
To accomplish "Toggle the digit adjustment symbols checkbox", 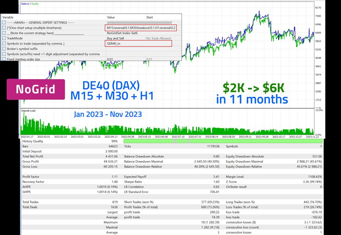I will 4,54.
